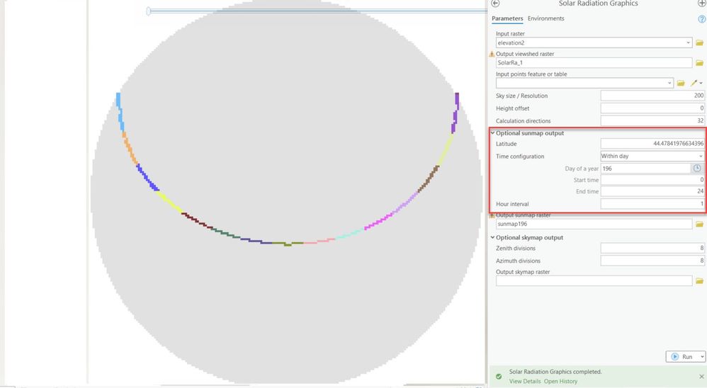This screenshot has width=707, height=388.
Task: Open the Run button dropdown arrow
Action: pos(702,356)
